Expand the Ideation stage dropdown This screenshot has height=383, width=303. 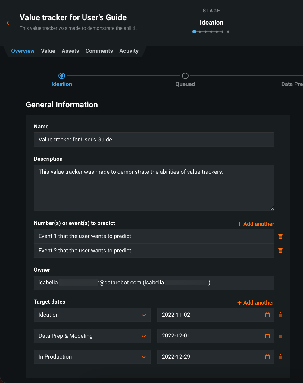pyautogui.click(x=144, y=315)
